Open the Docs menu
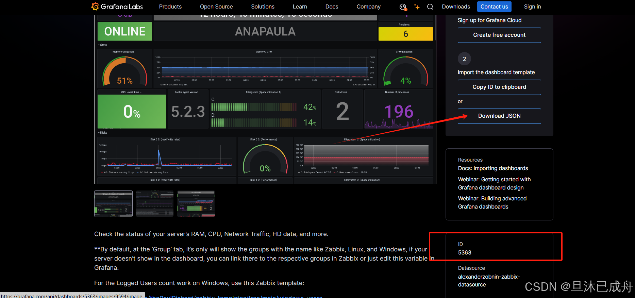Image resolution: width=635 pixels, height=298 pixels. click(332, 6)
